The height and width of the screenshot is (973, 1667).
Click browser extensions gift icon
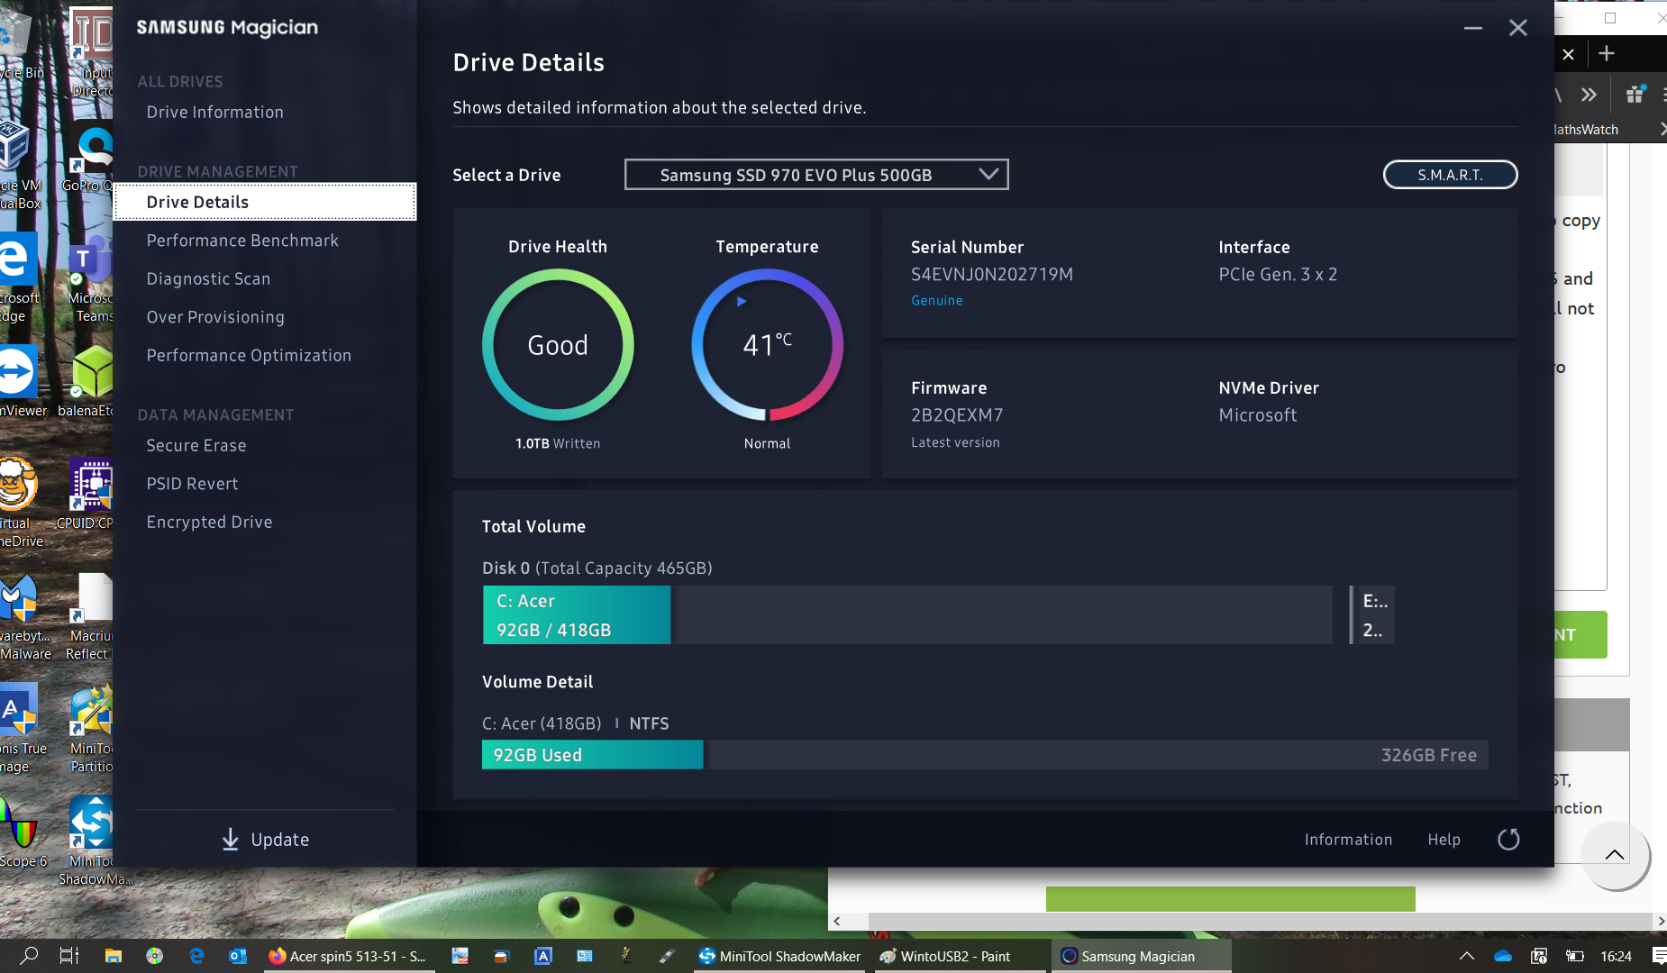click(x=1635, y=95)
